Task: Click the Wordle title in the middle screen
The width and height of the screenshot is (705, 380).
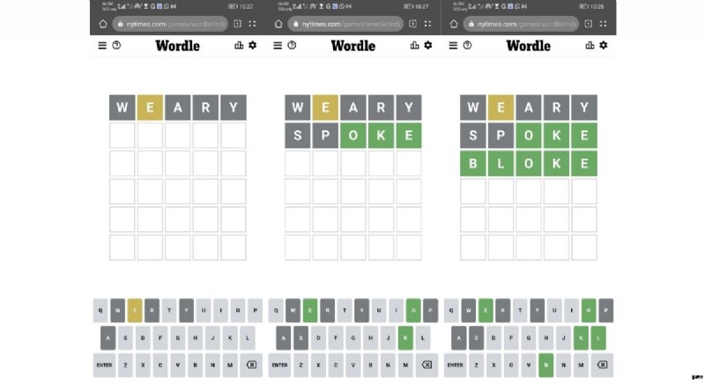Action: coord(352,46)
